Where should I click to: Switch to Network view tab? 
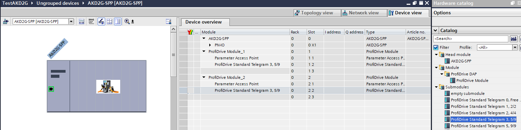[x=364, y=13]
